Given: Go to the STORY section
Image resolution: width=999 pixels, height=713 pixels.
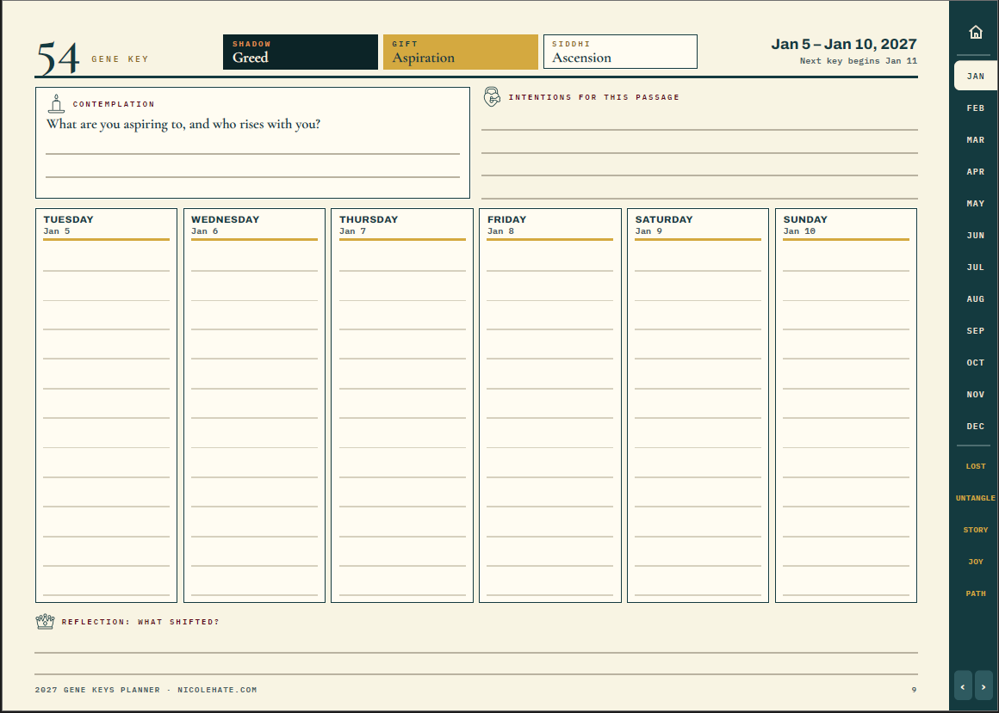Looking at the screenshot, I should 976,530.
